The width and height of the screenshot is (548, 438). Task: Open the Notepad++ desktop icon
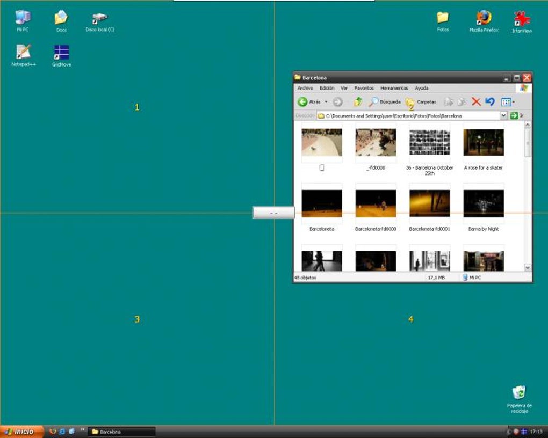[24, 55]
